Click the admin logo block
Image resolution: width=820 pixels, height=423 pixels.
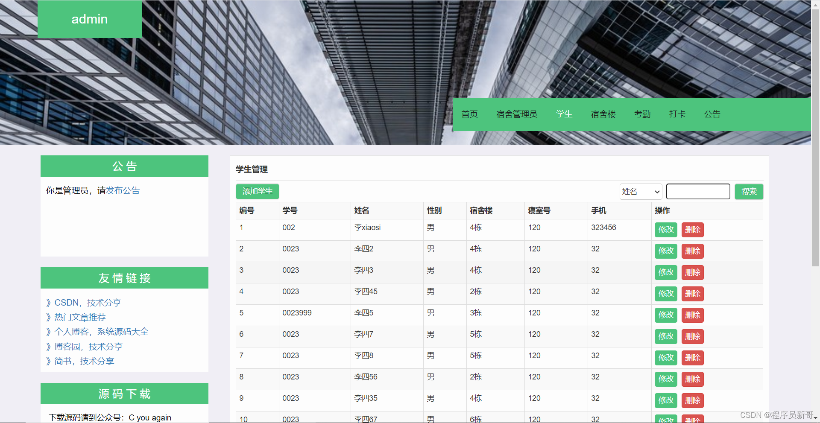(x=90, y=19)
